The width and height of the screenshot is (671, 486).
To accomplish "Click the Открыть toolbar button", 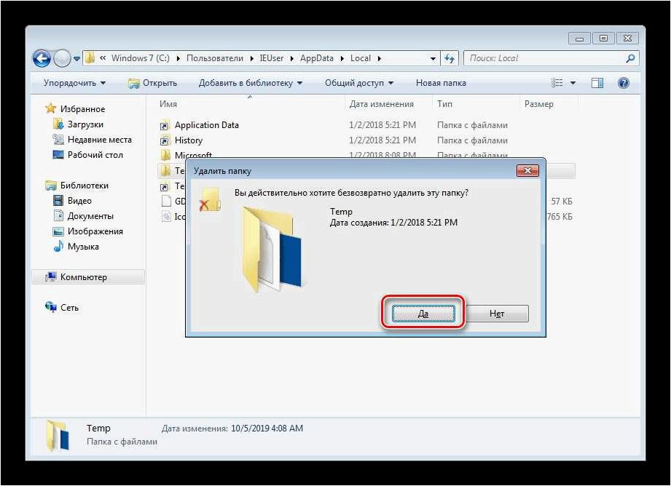I will pyautogui.click(x=153, y=83).
